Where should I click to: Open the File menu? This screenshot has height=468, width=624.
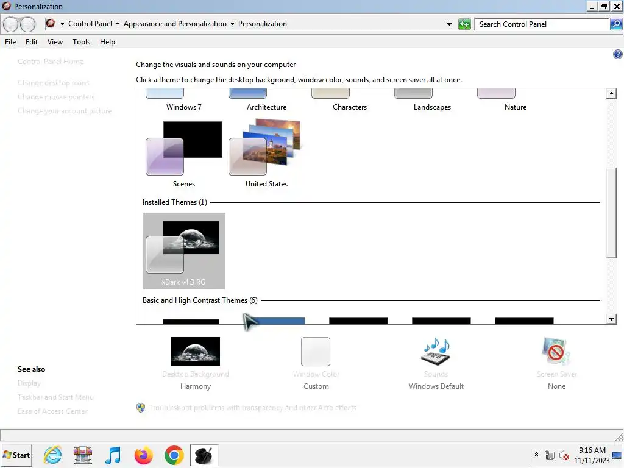10,42
